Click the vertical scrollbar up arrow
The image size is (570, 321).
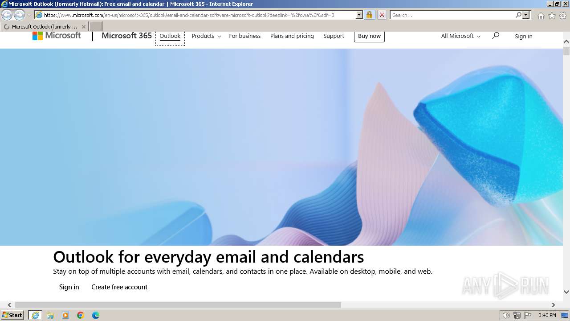[x=566, y=42]
